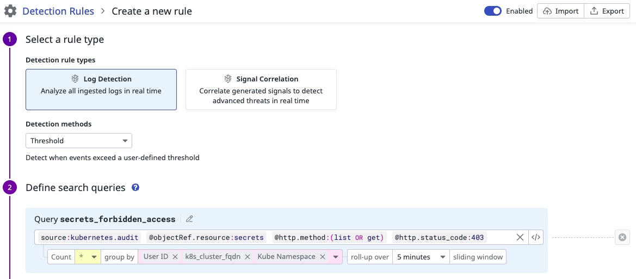The height and width of the screenshot is (279, 636).
Task: Delete the secrets_forbidden_access query
Action: pyautogui.click(x=622, y=237)
